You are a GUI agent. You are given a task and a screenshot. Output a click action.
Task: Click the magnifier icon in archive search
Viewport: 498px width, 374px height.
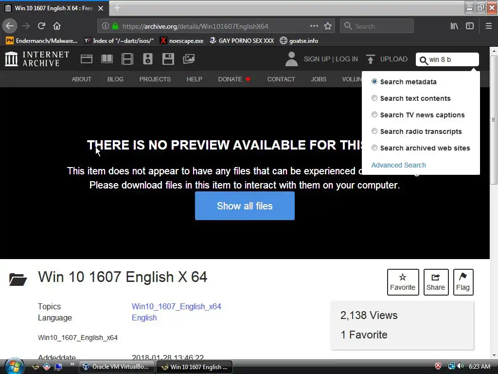pyautogui.click(x=424, y=60)
